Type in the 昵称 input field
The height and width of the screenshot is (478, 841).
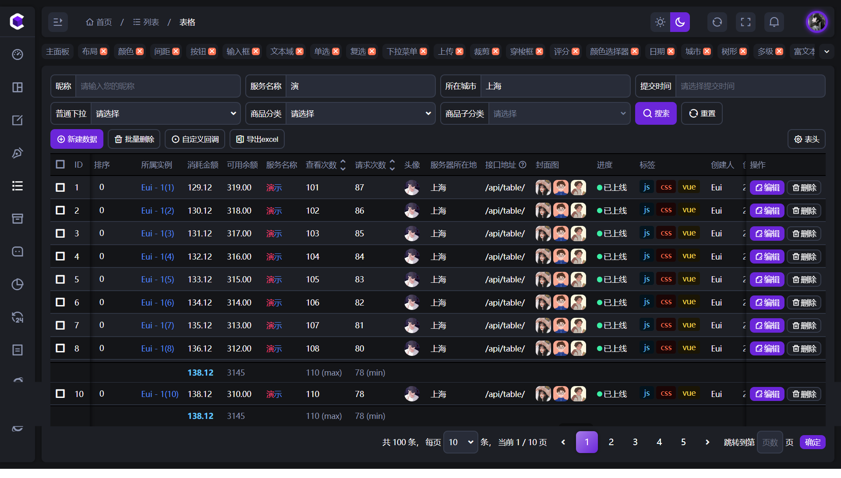[158, 86]
